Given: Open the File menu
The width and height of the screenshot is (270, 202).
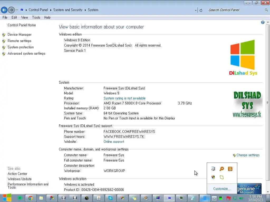Looking at the screenshot, I should [x=5, y=17].
